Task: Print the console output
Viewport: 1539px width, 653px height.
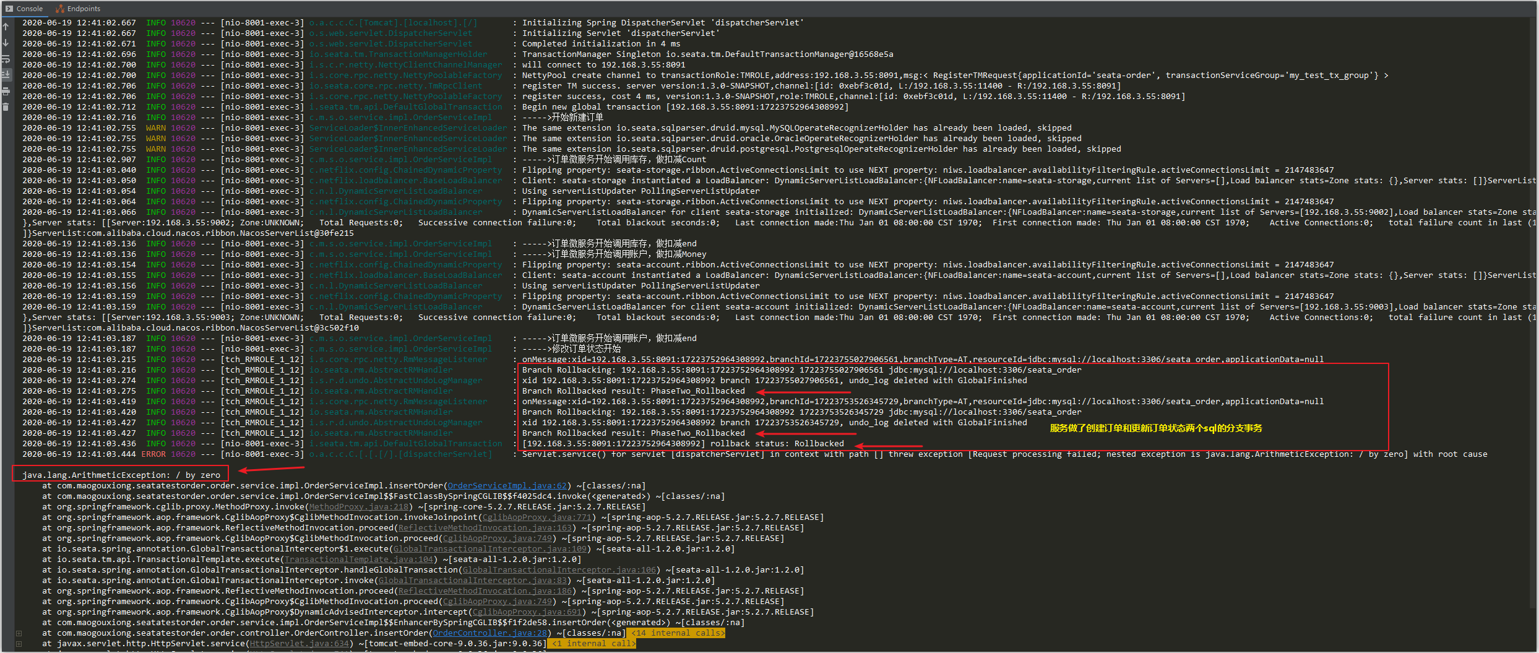Action: 6,91
